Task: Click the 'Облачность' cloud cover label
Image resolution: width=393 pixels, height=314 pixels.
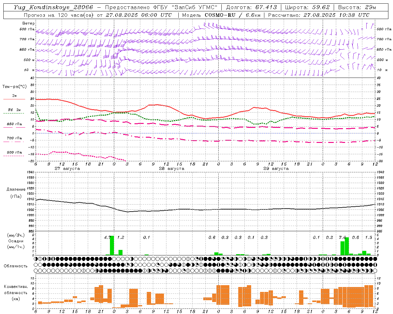Action: tap(16, 266)
